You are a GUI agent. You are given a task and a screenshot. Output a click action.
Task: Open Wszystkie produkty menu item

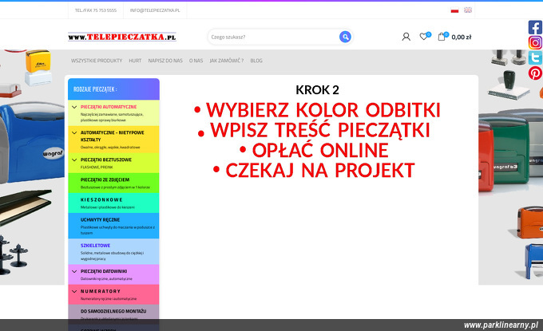point(97,61)
